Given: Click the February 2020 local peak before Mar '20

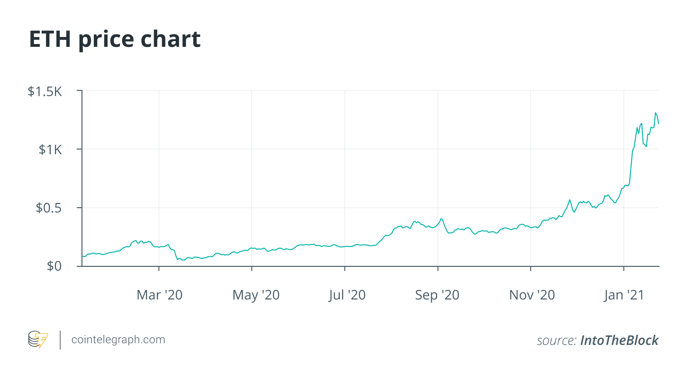Looking at the screenshot, I should pos(136,240).
